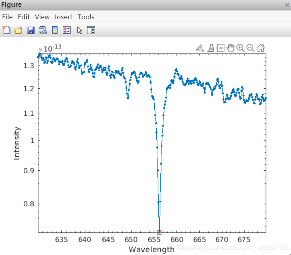Close the Figure window
This screenshot has width=291, height=255.
click(287, 5)
